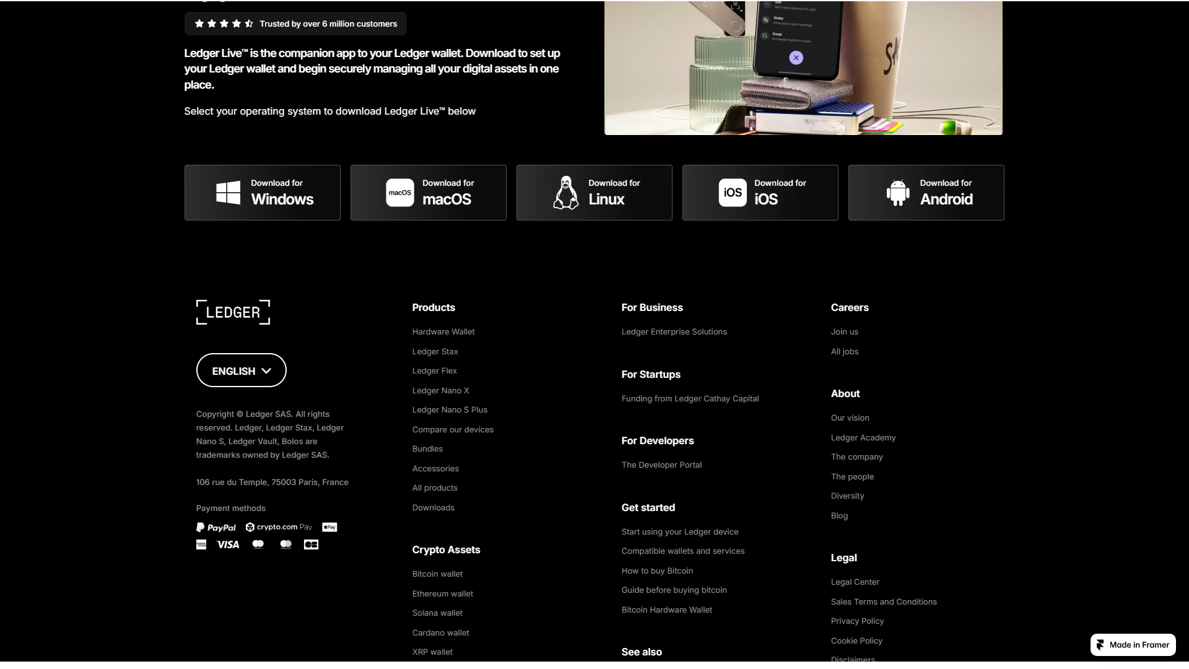The image size is (1189, 669).
Task: Open Sales Terms and Conditions link
Action: click(884, 602)
